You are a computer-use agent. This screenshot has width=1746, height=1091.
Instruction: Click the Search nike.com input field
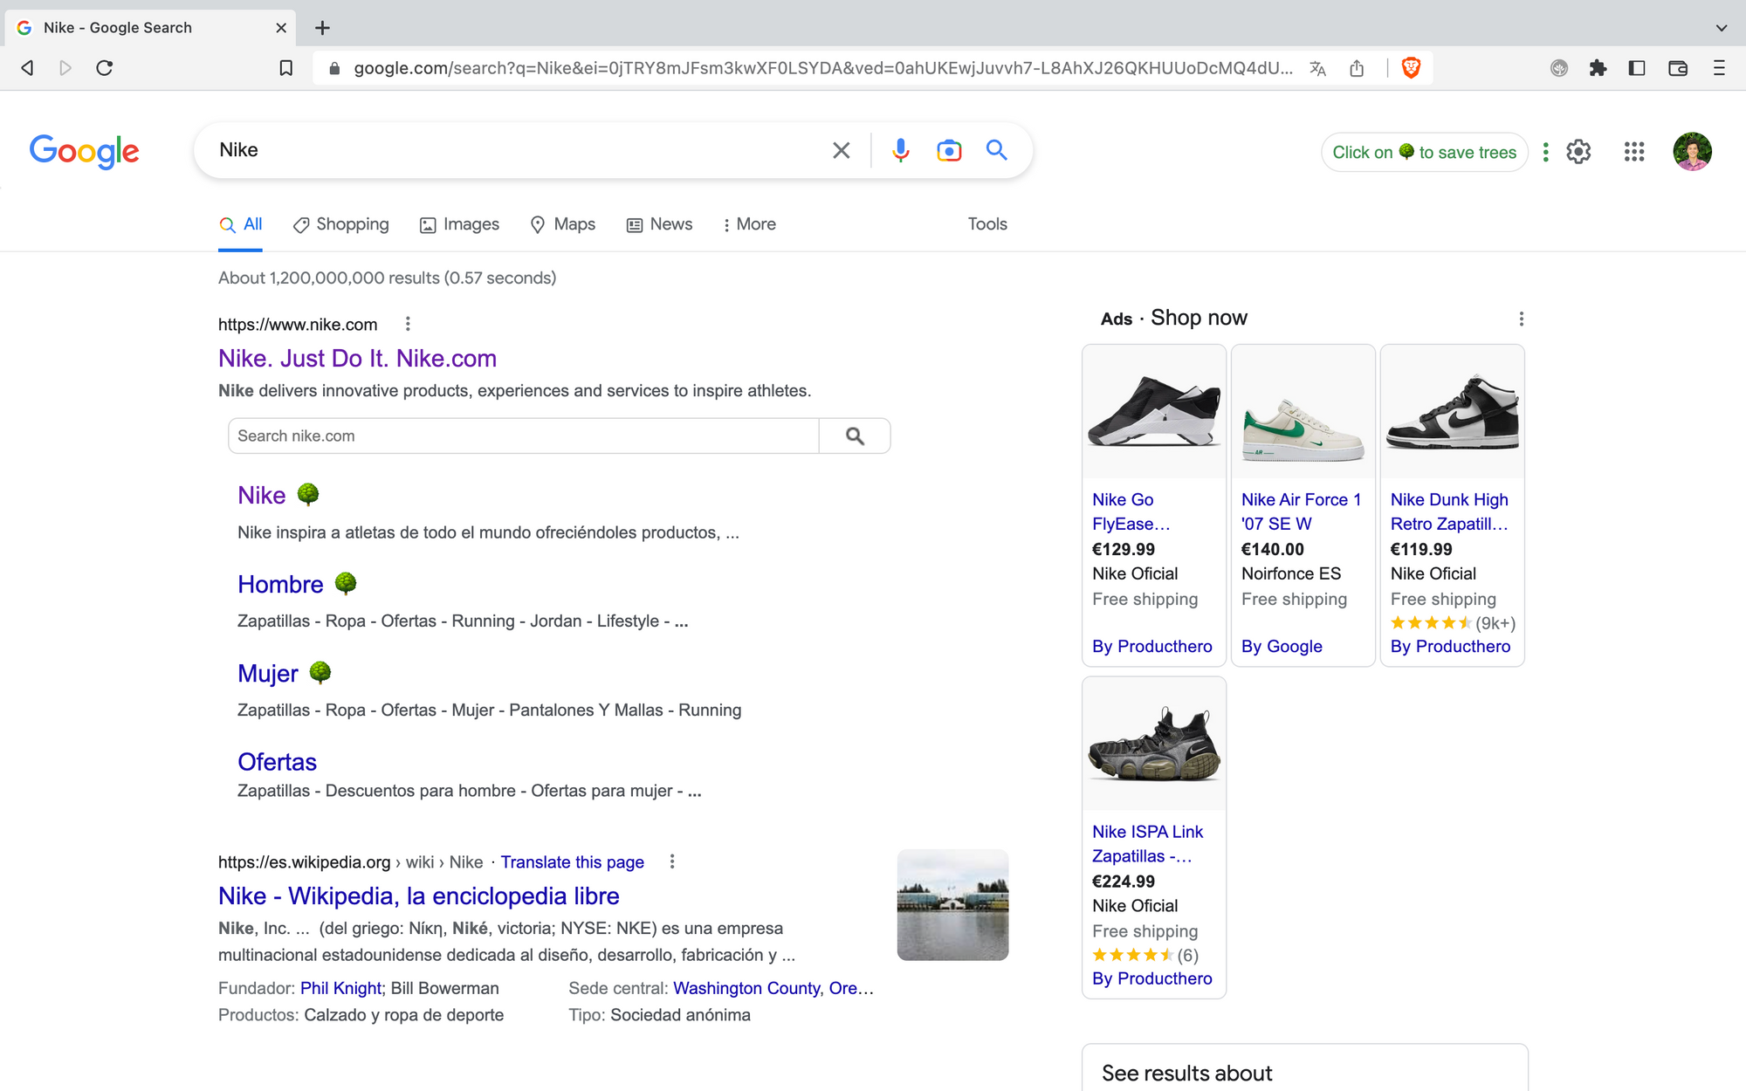coord(524,436)
